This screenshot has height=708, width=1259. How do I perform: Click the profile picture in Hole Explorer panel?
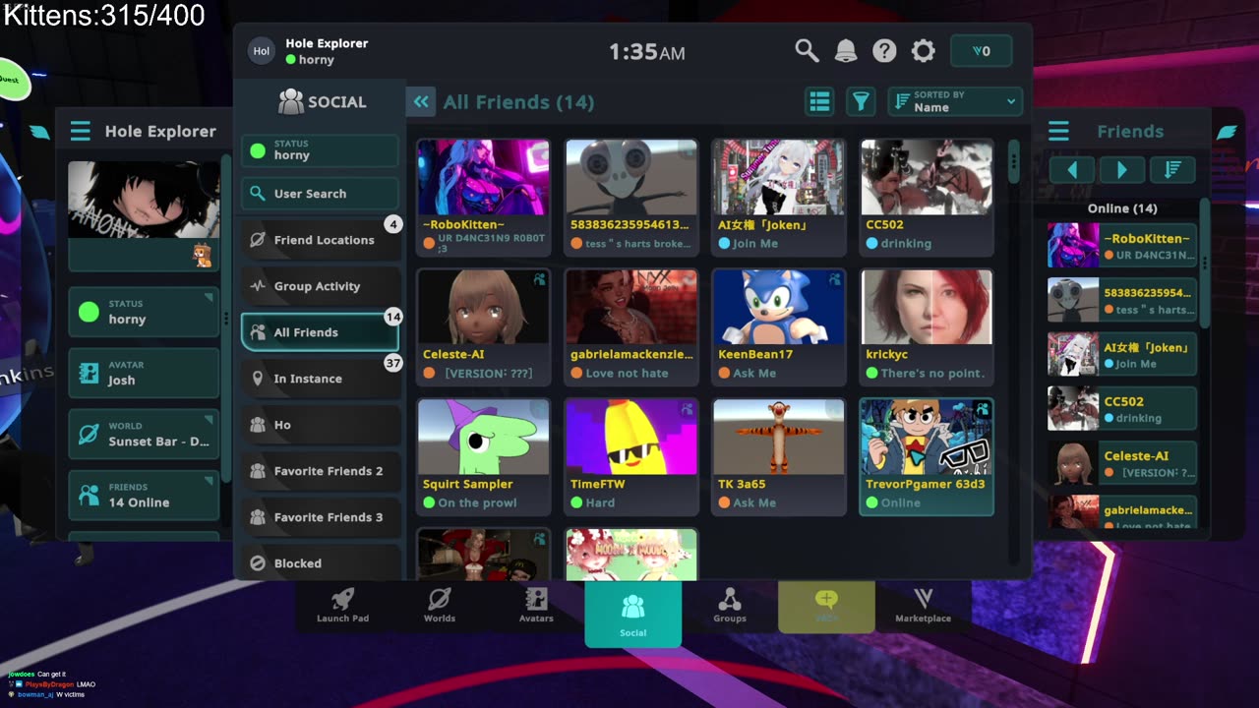(x=144, y=200)
